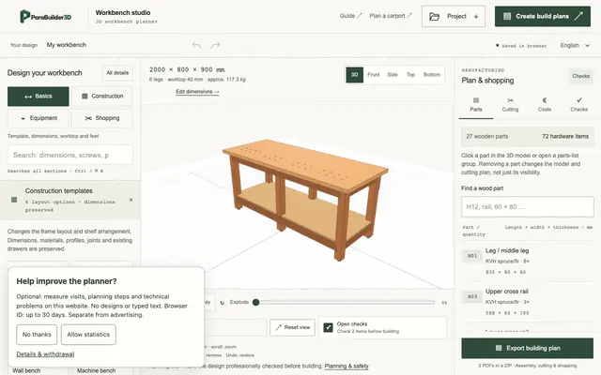Open Details & withdrawal link

(45, 354)
